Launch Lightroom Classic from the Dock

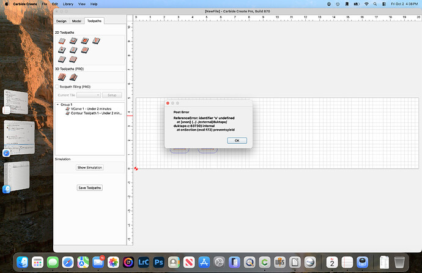pos(144,262)
